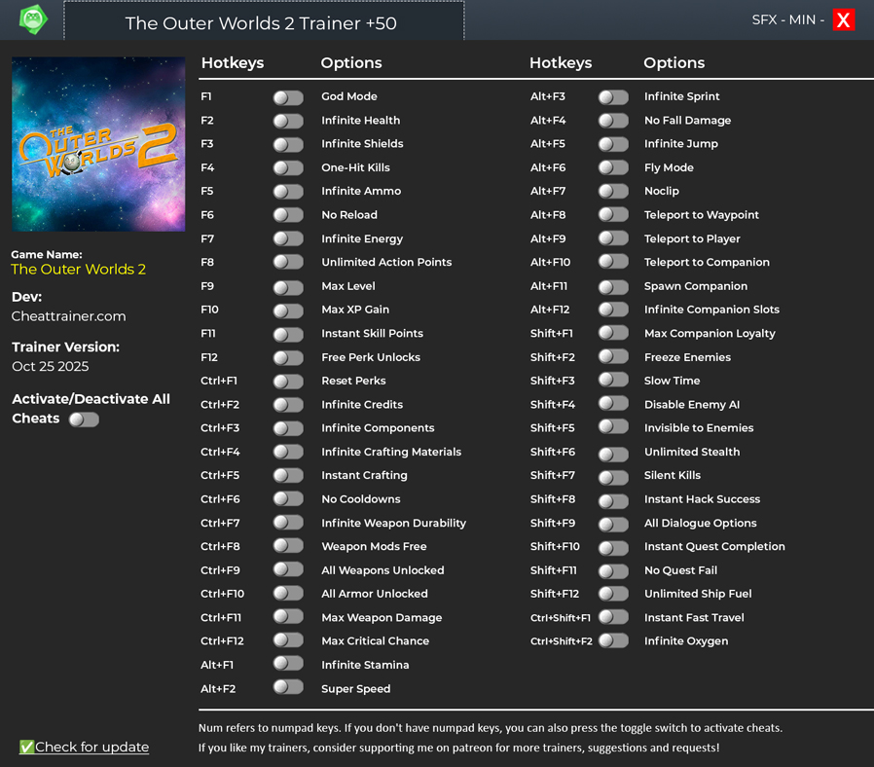Click the SFX label in header
The image size is (874, 767).
click(x=766, y=20)
